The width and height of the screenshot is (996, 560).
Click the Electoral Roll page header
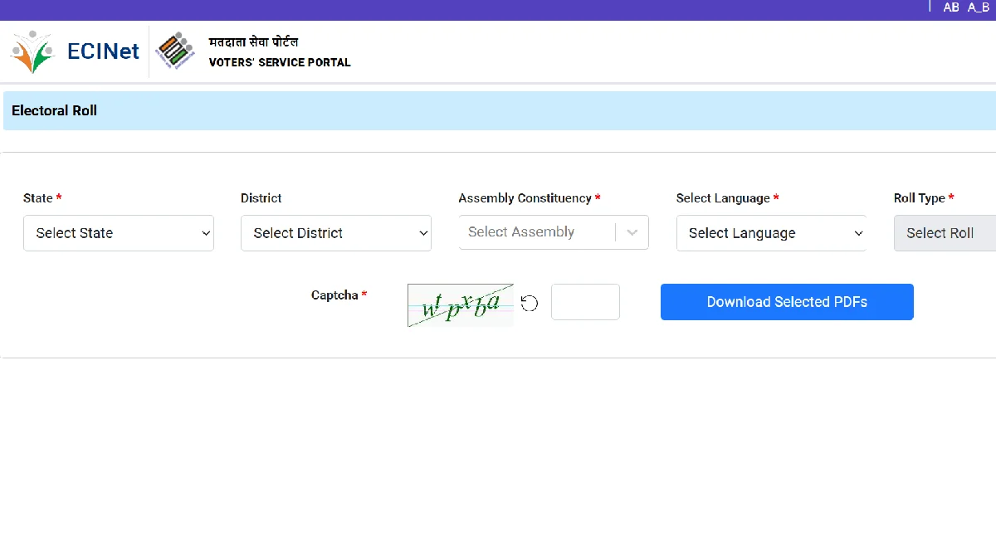point(53,110)
